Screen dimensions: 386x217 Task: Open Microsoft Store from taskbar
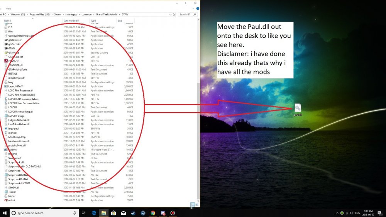click(x=113, y=213)
